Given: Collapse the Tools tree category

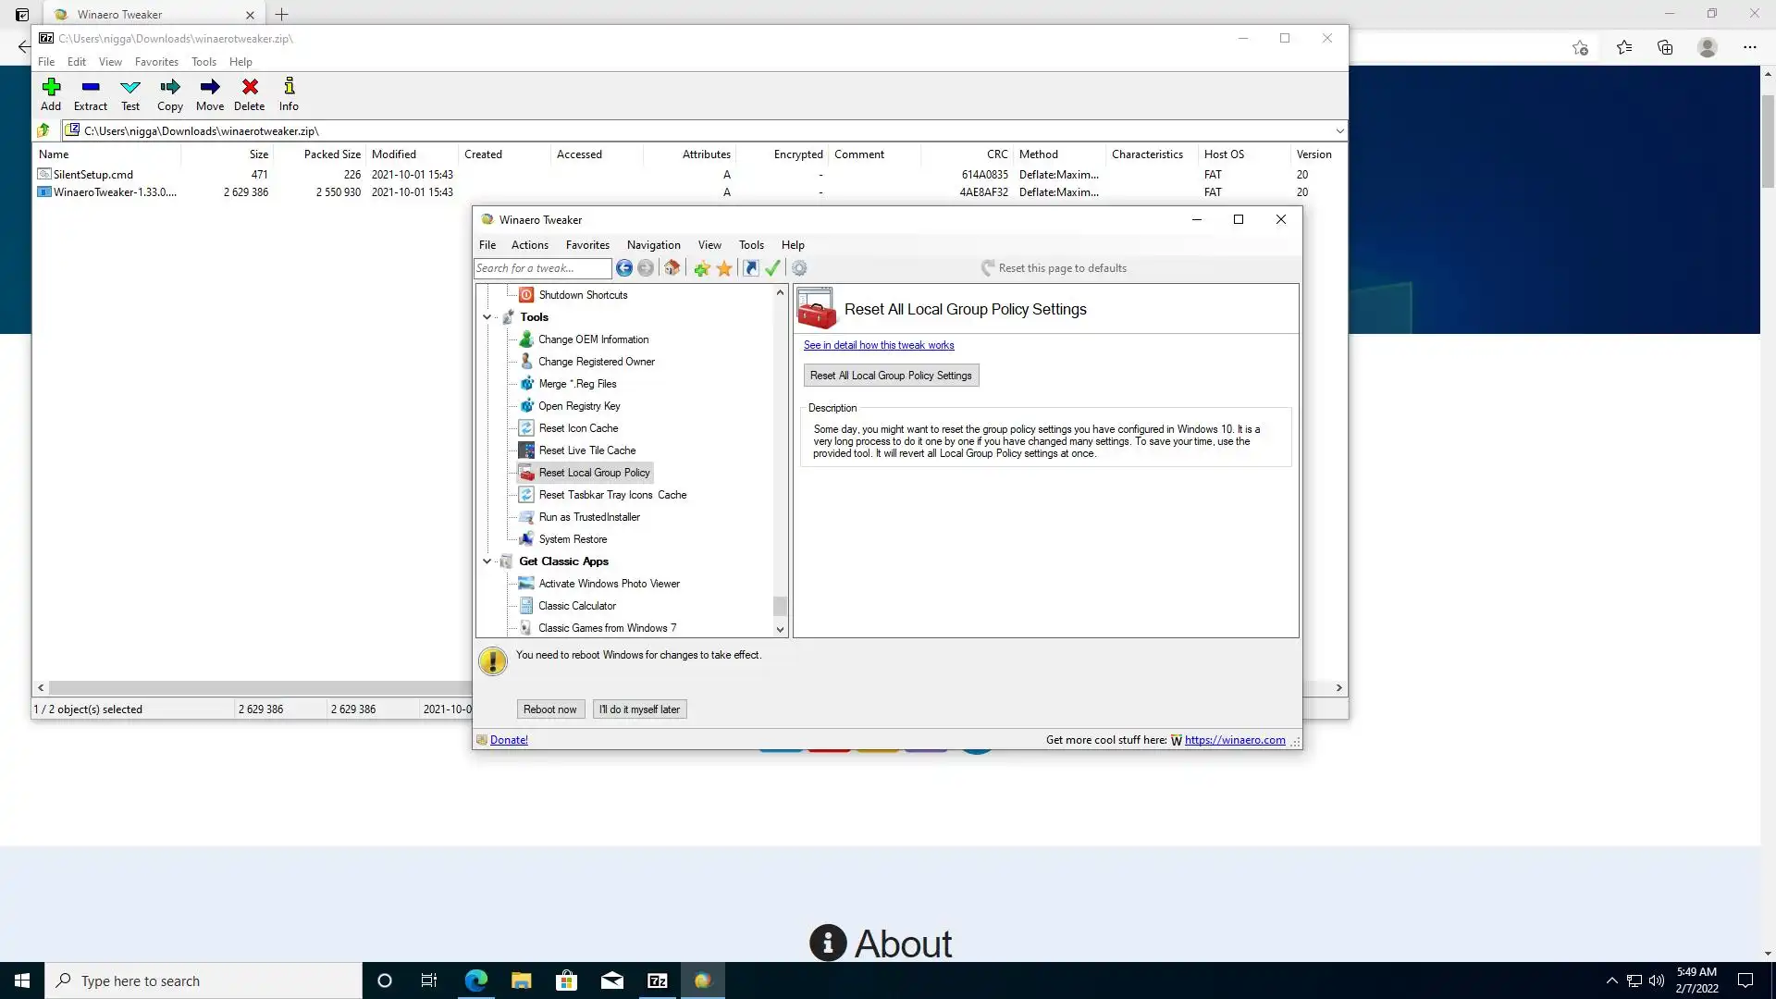Looking at the screenshot, I should point(487,317).
